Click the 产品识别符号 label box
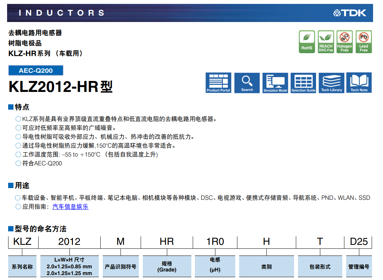 121,267
